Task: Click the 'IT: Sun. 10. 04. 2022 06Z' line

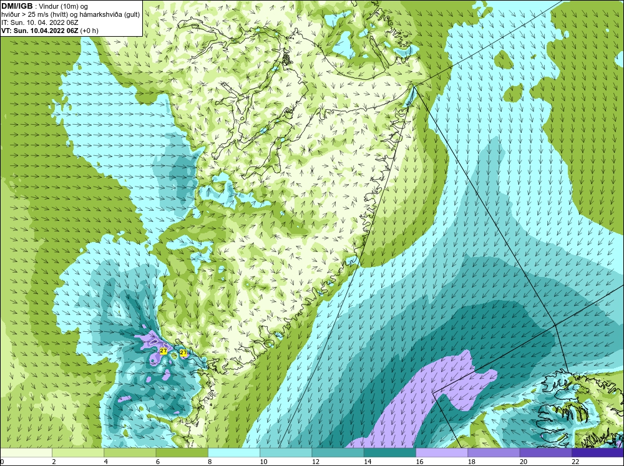Action: (x=40, y=22)
